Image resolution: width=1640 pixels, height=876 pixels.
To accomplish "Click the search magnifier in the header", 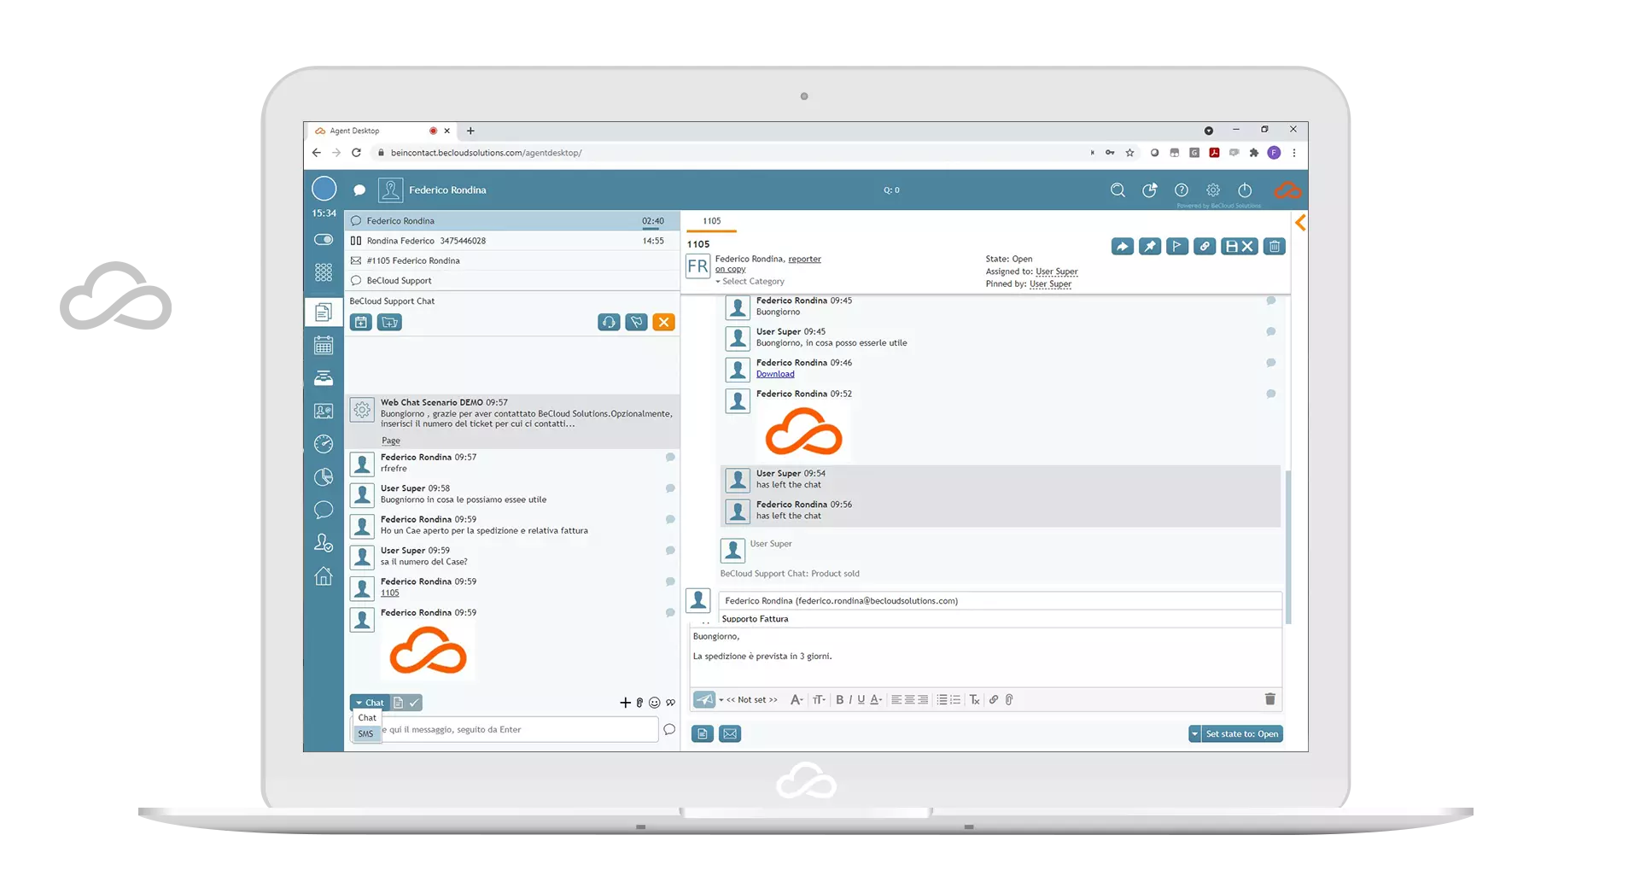I will coord(1118,190).
